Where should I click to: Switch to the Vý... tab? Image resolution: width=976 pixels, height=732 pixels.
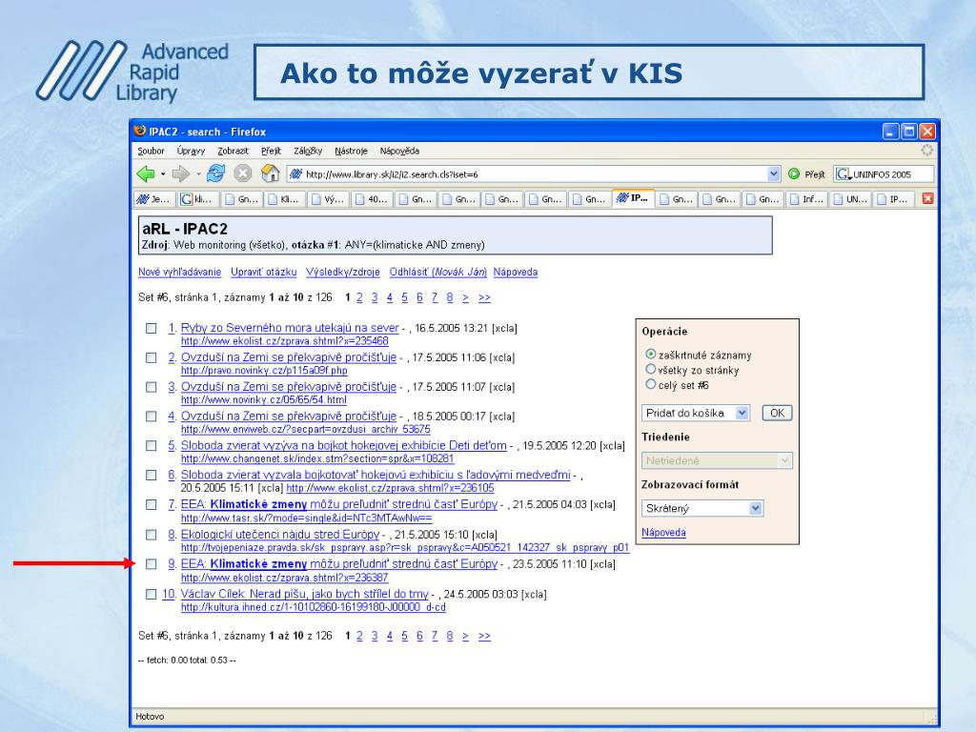(x=328, y=199)
